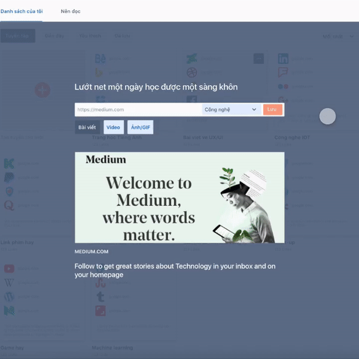Image resolution: width=359 pixels, height=359 pixels.
Task: Select the Tuyển tập filter tab
Action: pyautogui.click(x=18, y=36)
